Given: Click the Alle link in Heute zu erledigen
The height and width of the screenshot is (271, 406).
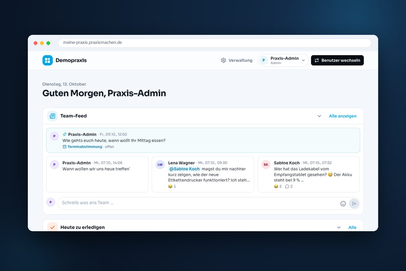Looking at the screenshot, I should pyautogui.click(x=352, y=227).
